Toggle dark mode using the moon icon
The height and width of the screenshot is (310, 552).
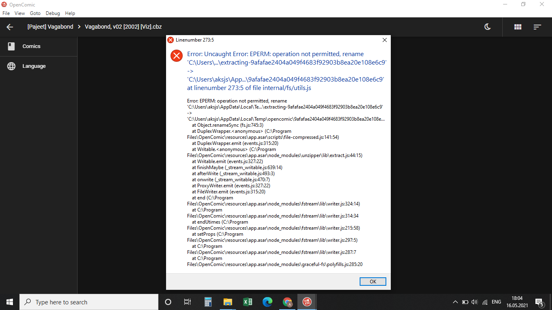487,27
